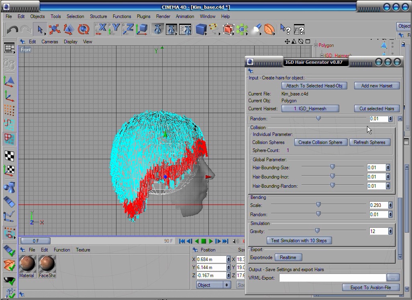Click the viewport pan cross-arrows icon
Viewport: 412px width, 300px height.
point(287,41)
